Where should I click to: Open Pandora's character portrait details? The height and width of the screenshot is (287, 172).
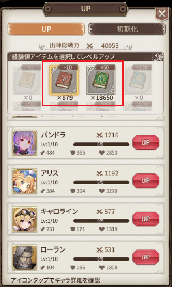25,143
